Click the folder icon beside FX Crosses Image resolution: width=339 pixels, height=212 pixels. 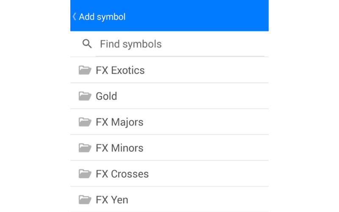pos(85,173)
